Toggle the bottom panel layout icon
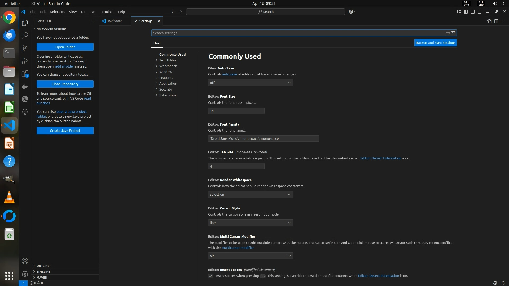This screenshot has height=286, width=509. pos(473,12)
